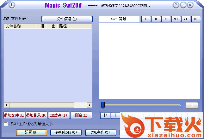Open the help question mark icon
Image resolution: width=204 pixels, height=139 pixels.
tap(176, 5)
